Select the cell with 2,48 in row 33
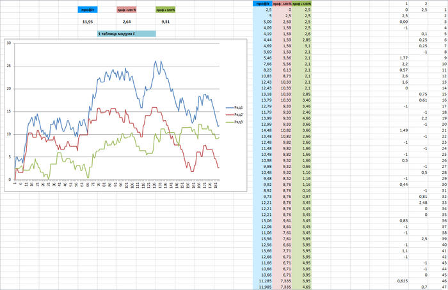This screenshot has height=290, width=448. (419, 202)
